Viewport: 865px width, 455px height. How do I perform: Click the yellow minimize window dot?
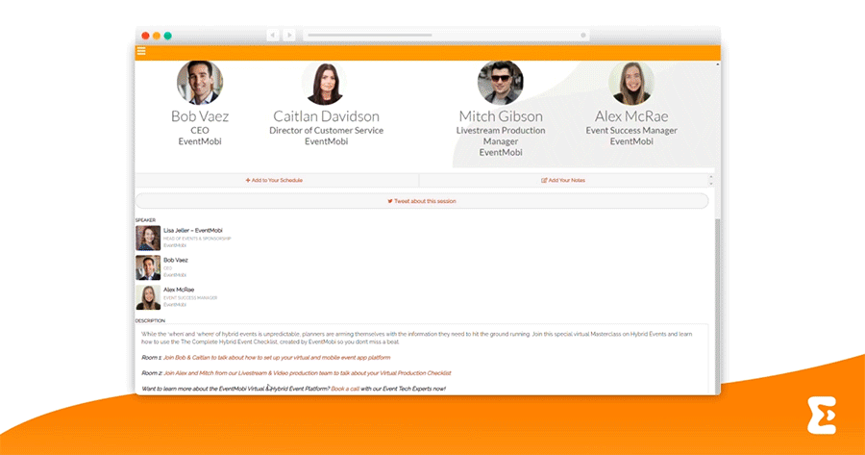tap(157, 36)
